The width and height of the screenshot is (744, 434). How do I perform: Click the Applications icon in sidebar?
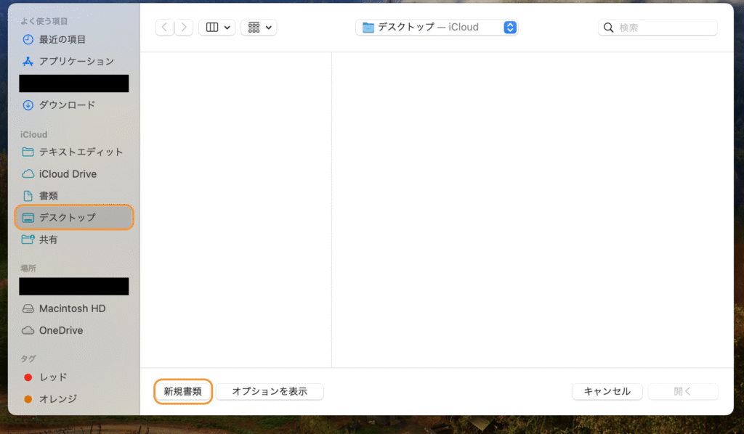(28, 61)
